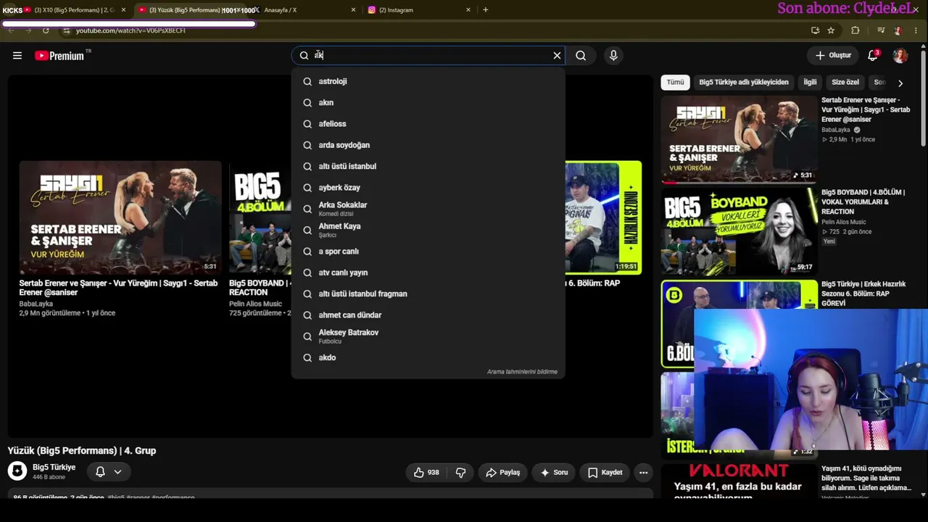The image size is (928, 522).
Task: Close the X10 (Big5 Performans) tab
Action: pyautogui.click(x=123, y=10)
